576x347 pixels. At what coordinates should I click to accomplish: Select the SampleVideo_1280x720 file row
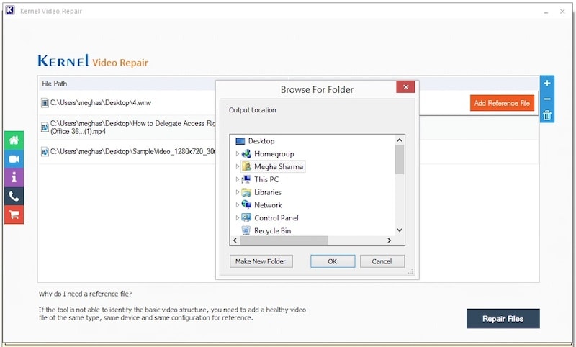click(x=127, y=152)
